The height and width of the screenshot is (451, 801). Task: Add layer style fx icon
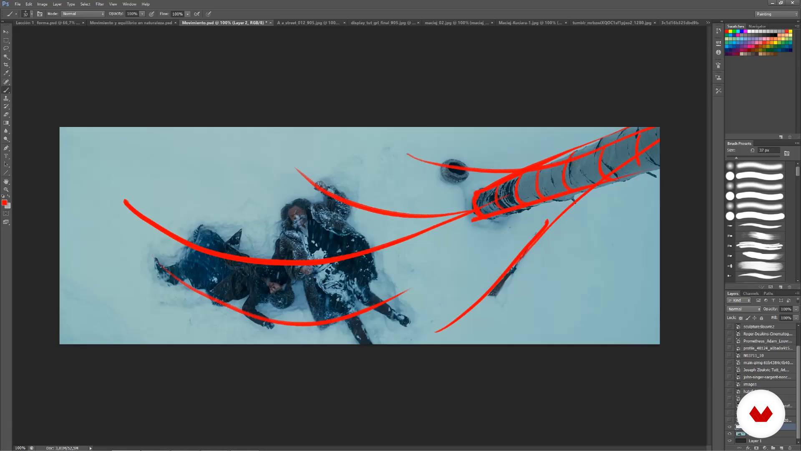click(x=748, y=448)
